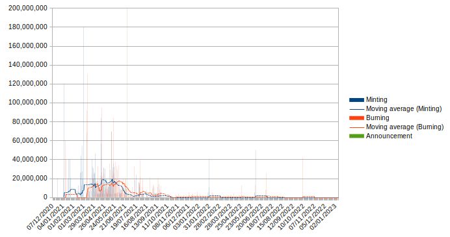Click the 120,000,000 y-axis label
The width and height of the screenshot is (450, 237).
click(28, 84)
